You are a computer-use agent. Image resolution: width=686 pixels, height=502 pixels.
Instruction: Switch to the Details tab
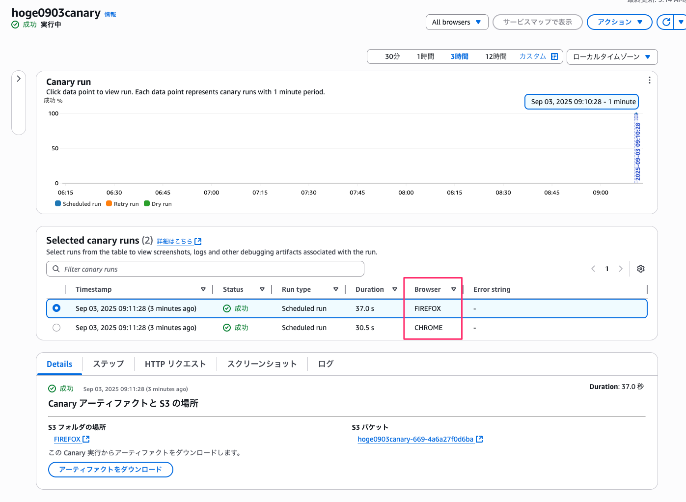point(59,364)
